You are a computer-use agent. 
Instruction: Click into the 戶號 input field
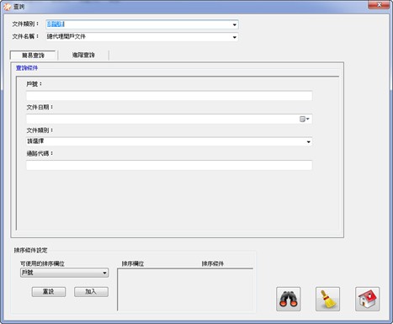[169, 96]
